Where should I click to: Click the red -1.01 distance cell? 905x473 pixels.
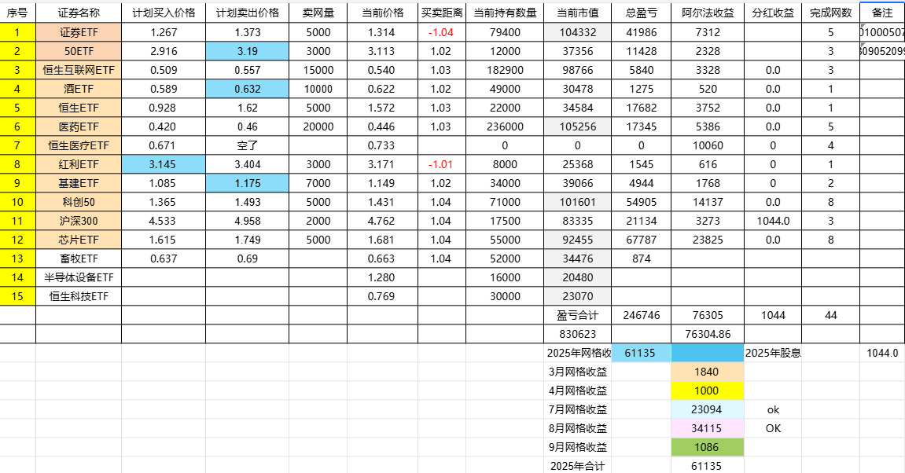point(442,164)
